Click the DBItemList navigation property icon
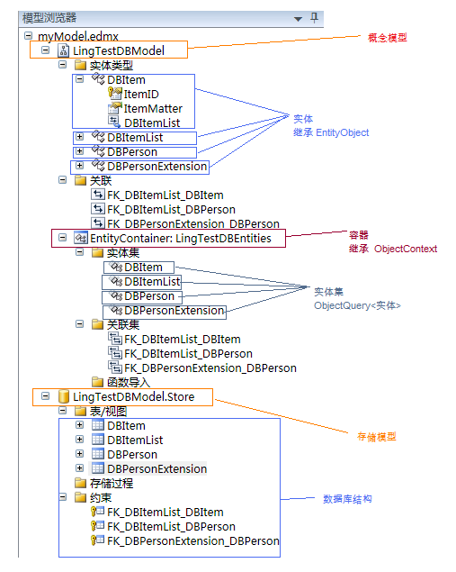Viewport: 456px width, 572px height. pyautogui.click(x=114, y=123)
